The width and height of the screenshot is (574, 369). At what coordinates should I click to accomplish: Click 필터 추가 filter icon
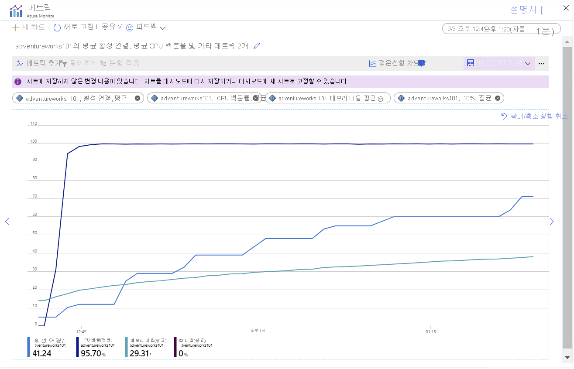(x=64, y=64)
